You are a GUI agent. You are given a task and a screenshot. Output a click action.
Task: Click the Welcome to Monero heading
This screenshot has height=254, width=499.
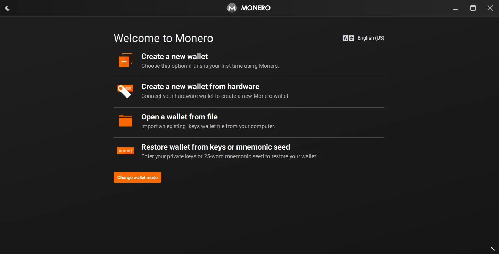164,38
